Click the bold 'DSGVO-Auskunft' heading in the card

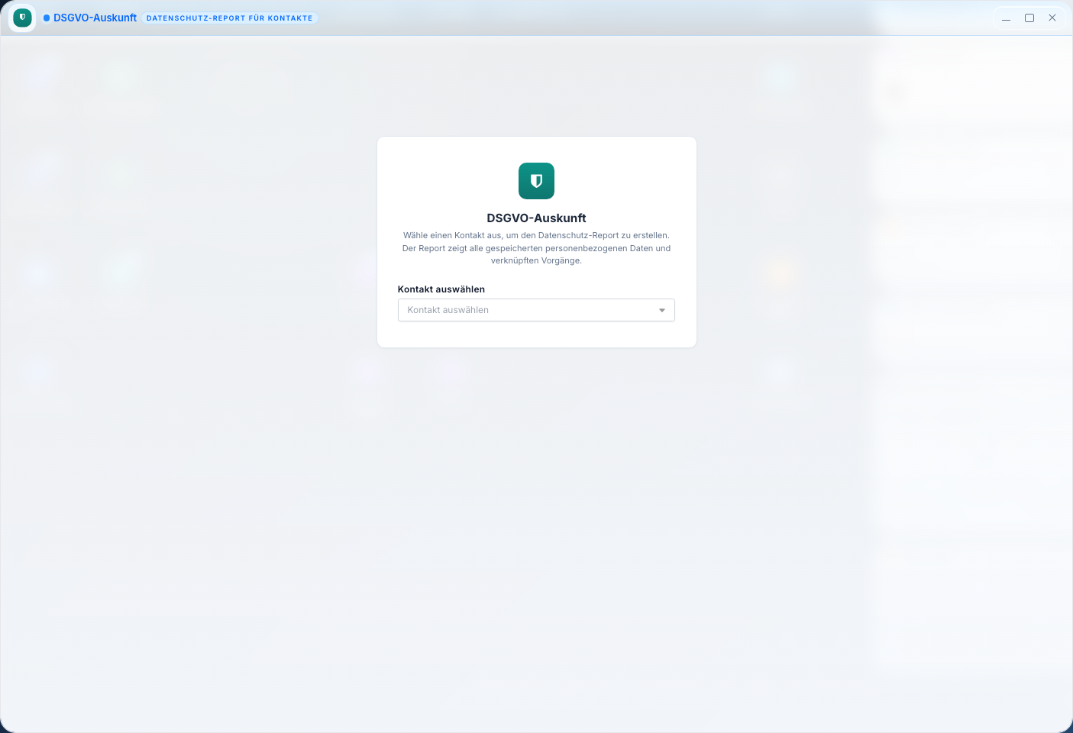pyautogui.click(x=536, y=218)
